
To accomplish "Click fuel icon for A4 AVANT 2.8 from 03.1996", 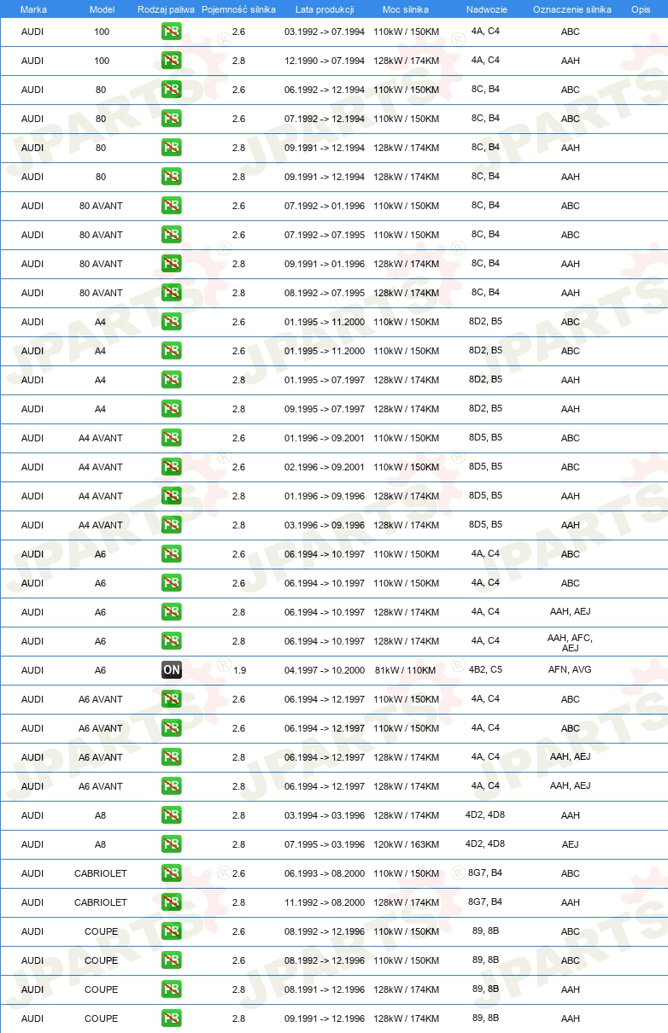I will click(172, 525).
